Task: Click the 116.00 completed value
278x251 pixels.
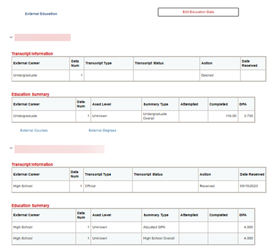Action: [x=231, y=116]
